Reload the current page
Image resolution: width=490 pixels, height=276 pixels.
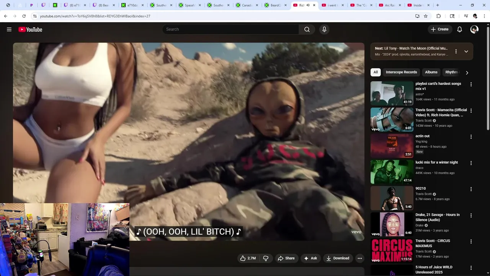[x=24, y=16]
